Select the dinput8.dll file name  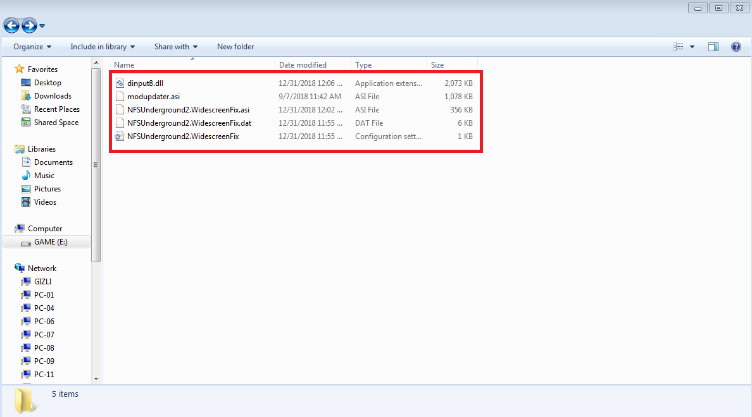click(146, 83)
